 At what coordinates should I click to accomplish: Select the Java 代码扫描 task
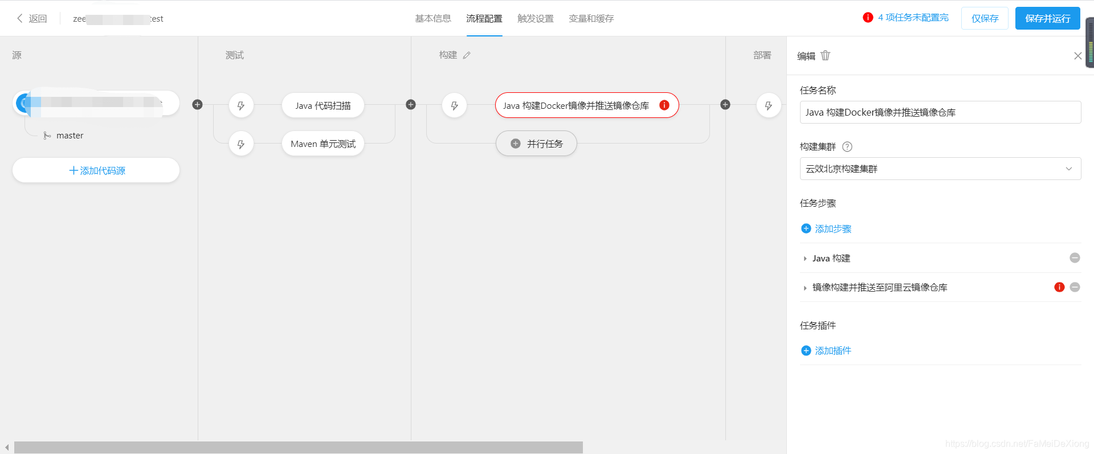[x=323, y=105]
